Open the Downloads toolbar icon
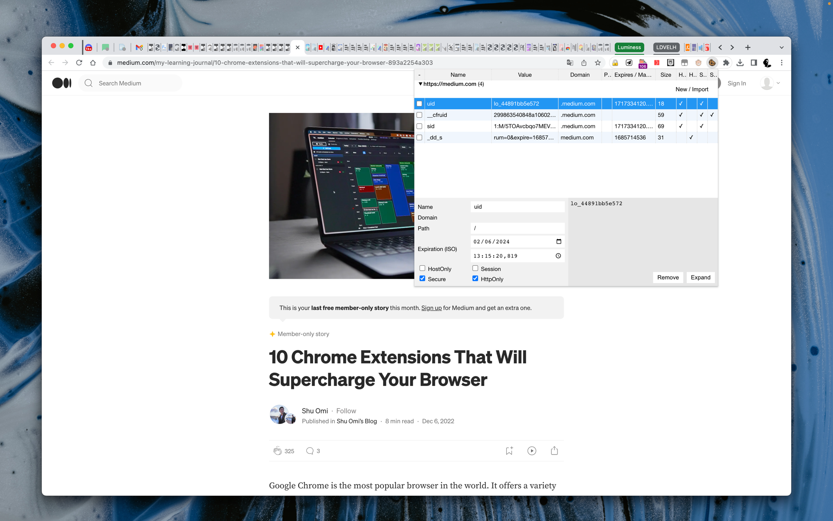The height and width of the screenshot is (521, 833). tap(740, 63)
